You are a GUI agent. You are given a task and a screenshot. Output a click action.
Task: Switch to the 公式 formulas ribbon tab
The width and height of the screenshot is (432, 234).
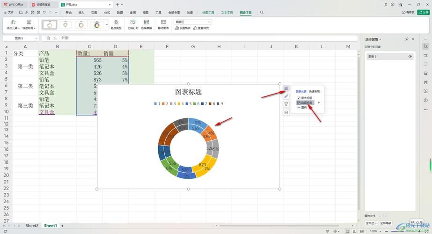coord(107,13)
